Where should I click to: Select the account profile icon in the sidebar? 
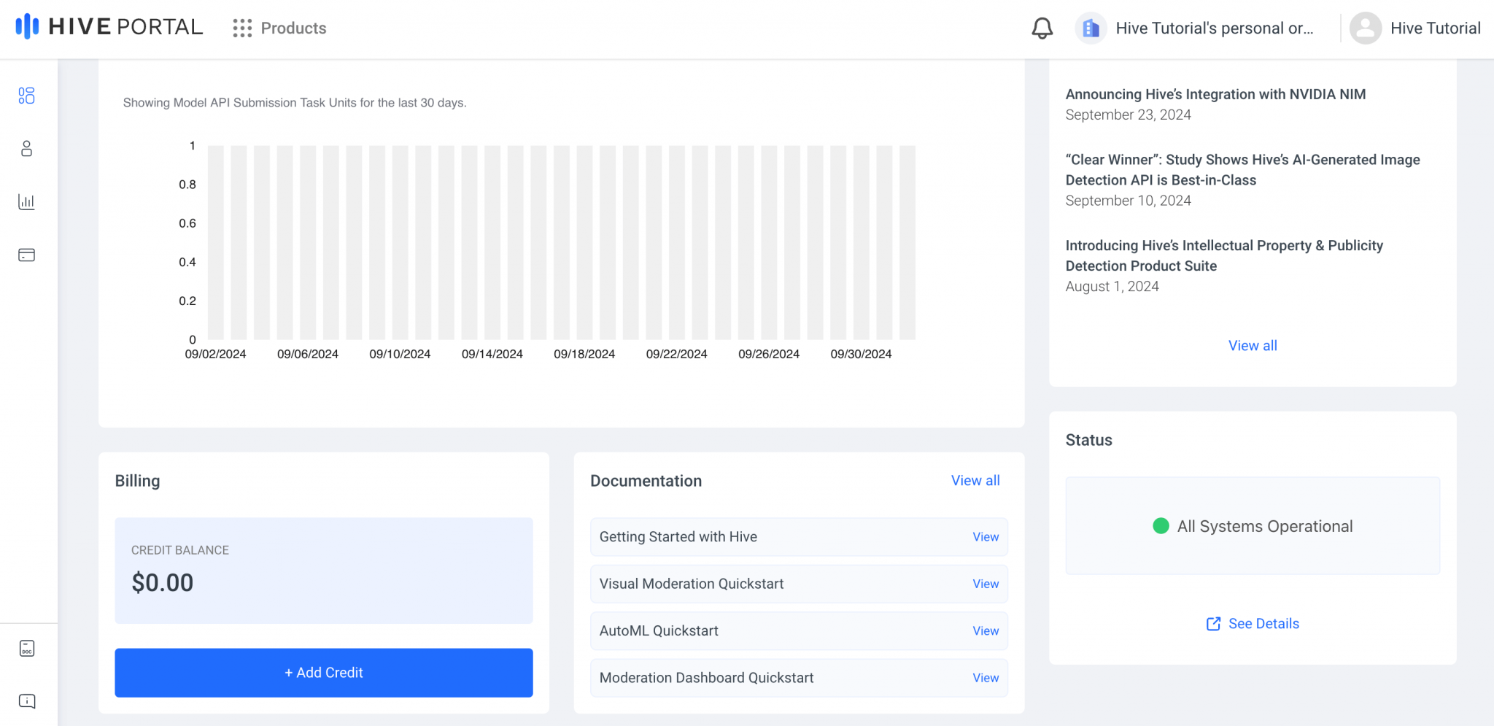(x=26, y=149)
